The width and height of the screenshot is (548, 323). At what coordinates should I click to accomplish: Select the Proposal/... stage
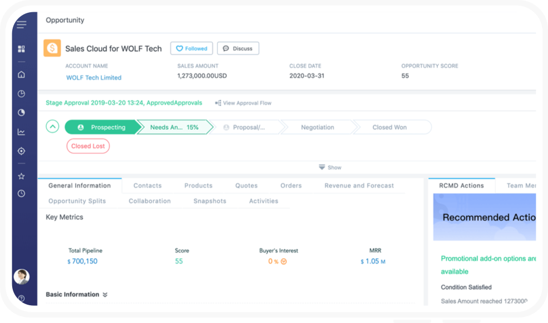[248, 127]
